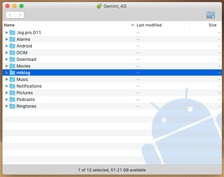Go back using the left arrow button
Screen dimensions: 224x177
10,15
